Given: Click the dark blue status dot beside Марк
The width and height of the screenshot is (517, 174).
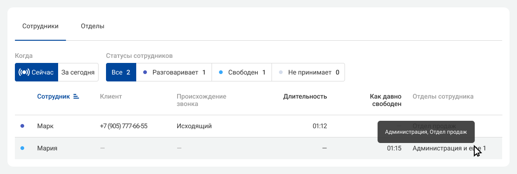Looking at the screenshot, I should tap(22, 126).
